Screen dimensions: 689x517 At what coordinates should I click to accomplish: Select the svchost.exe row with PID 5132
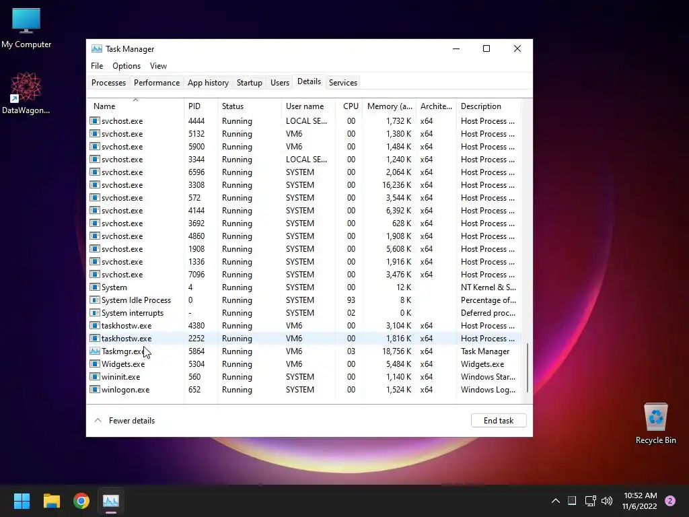click(305, 134)
